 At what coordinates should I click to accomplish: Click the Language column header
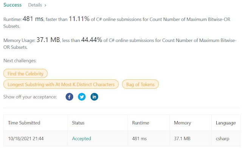[x=226, y=123]
